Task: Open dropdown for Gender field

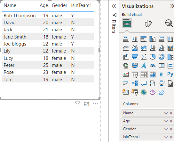Action: tap(166, 129)
